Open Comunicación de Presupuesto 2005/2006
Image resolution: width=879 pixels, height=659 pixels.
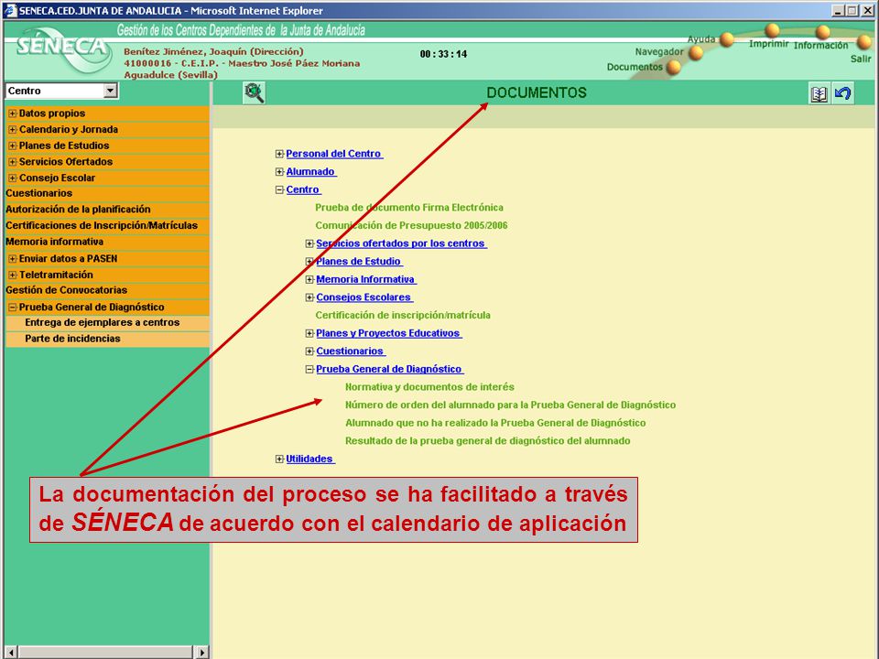[411, 226]
